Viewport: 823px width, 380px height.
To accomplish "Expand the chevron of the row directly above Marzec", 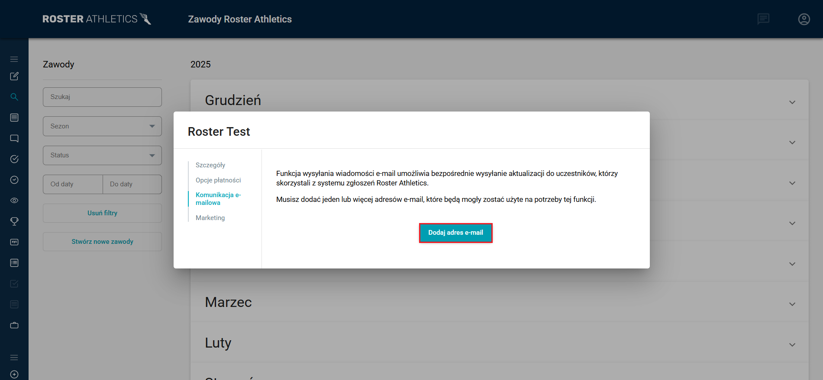I will 792,264.
